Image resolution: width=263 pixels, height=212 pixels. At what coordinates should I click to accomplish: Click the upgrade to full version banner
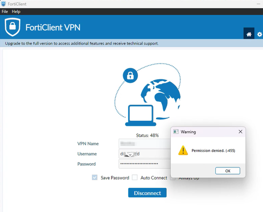[x=82, y=44]
